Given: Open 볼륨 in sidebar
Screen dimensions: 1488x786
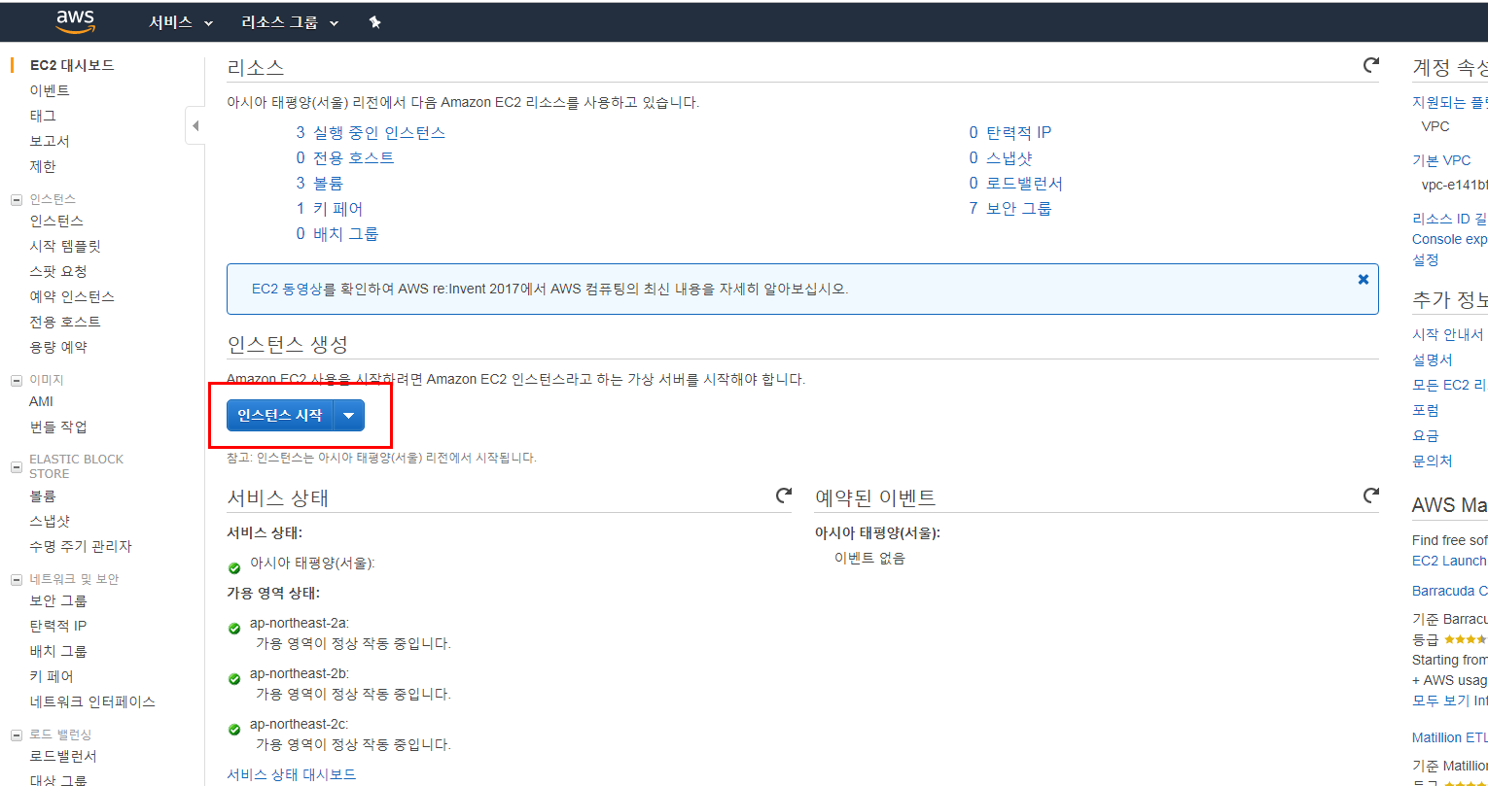Looking at the screenshot, I should [43, 496].
